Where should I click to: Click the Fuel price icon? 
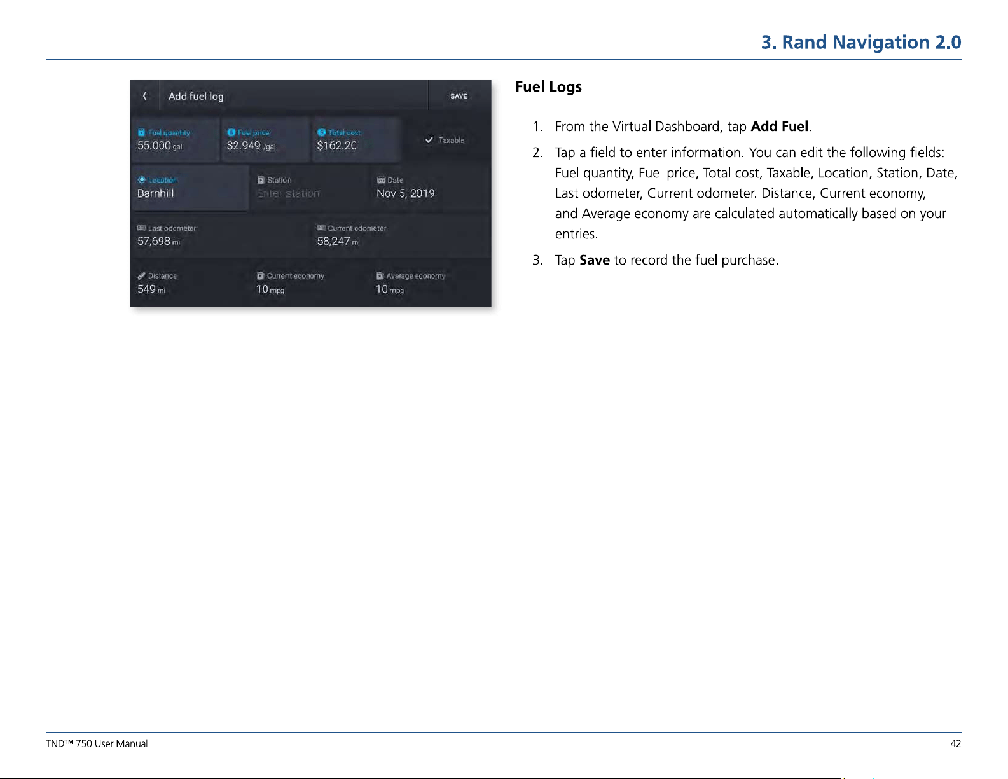[x=231, y=132]
